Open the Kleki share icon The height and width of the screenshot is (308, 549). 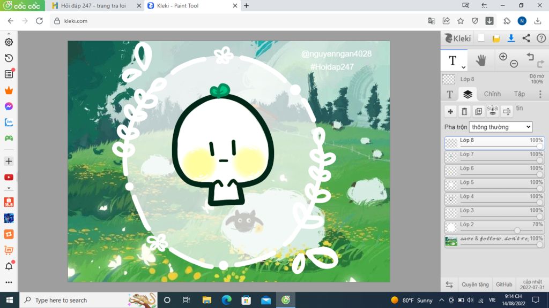click(526, 38)
